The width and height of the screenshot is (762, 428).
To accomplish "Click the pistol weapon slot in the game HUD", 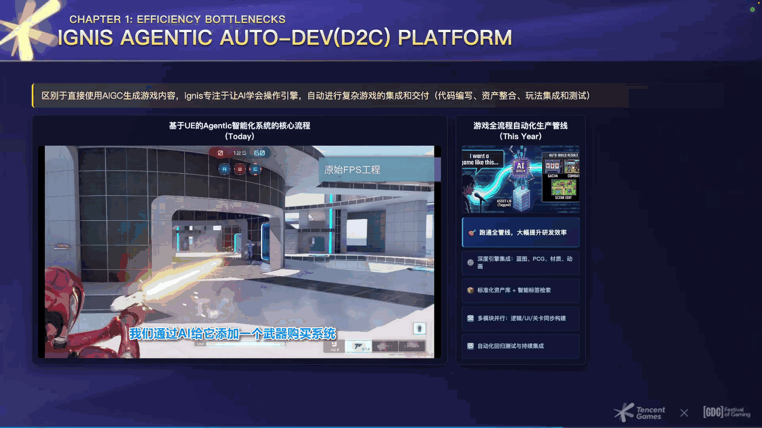I will pyautogui.click(x=358, y=347).
